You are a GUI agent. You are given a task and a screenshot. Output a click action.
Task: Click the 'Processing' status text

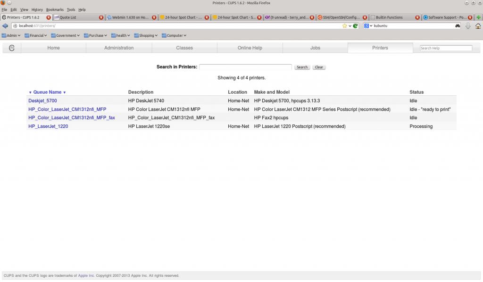coord(421,126)
